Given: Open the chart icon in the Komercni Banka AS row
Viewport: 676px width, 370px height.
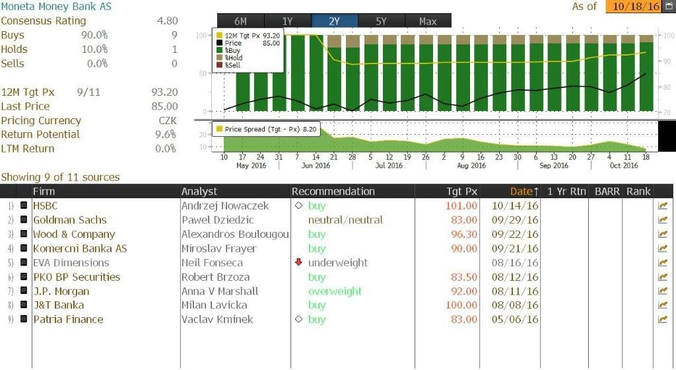Looking at the screenshot, I should click(663, 248).
